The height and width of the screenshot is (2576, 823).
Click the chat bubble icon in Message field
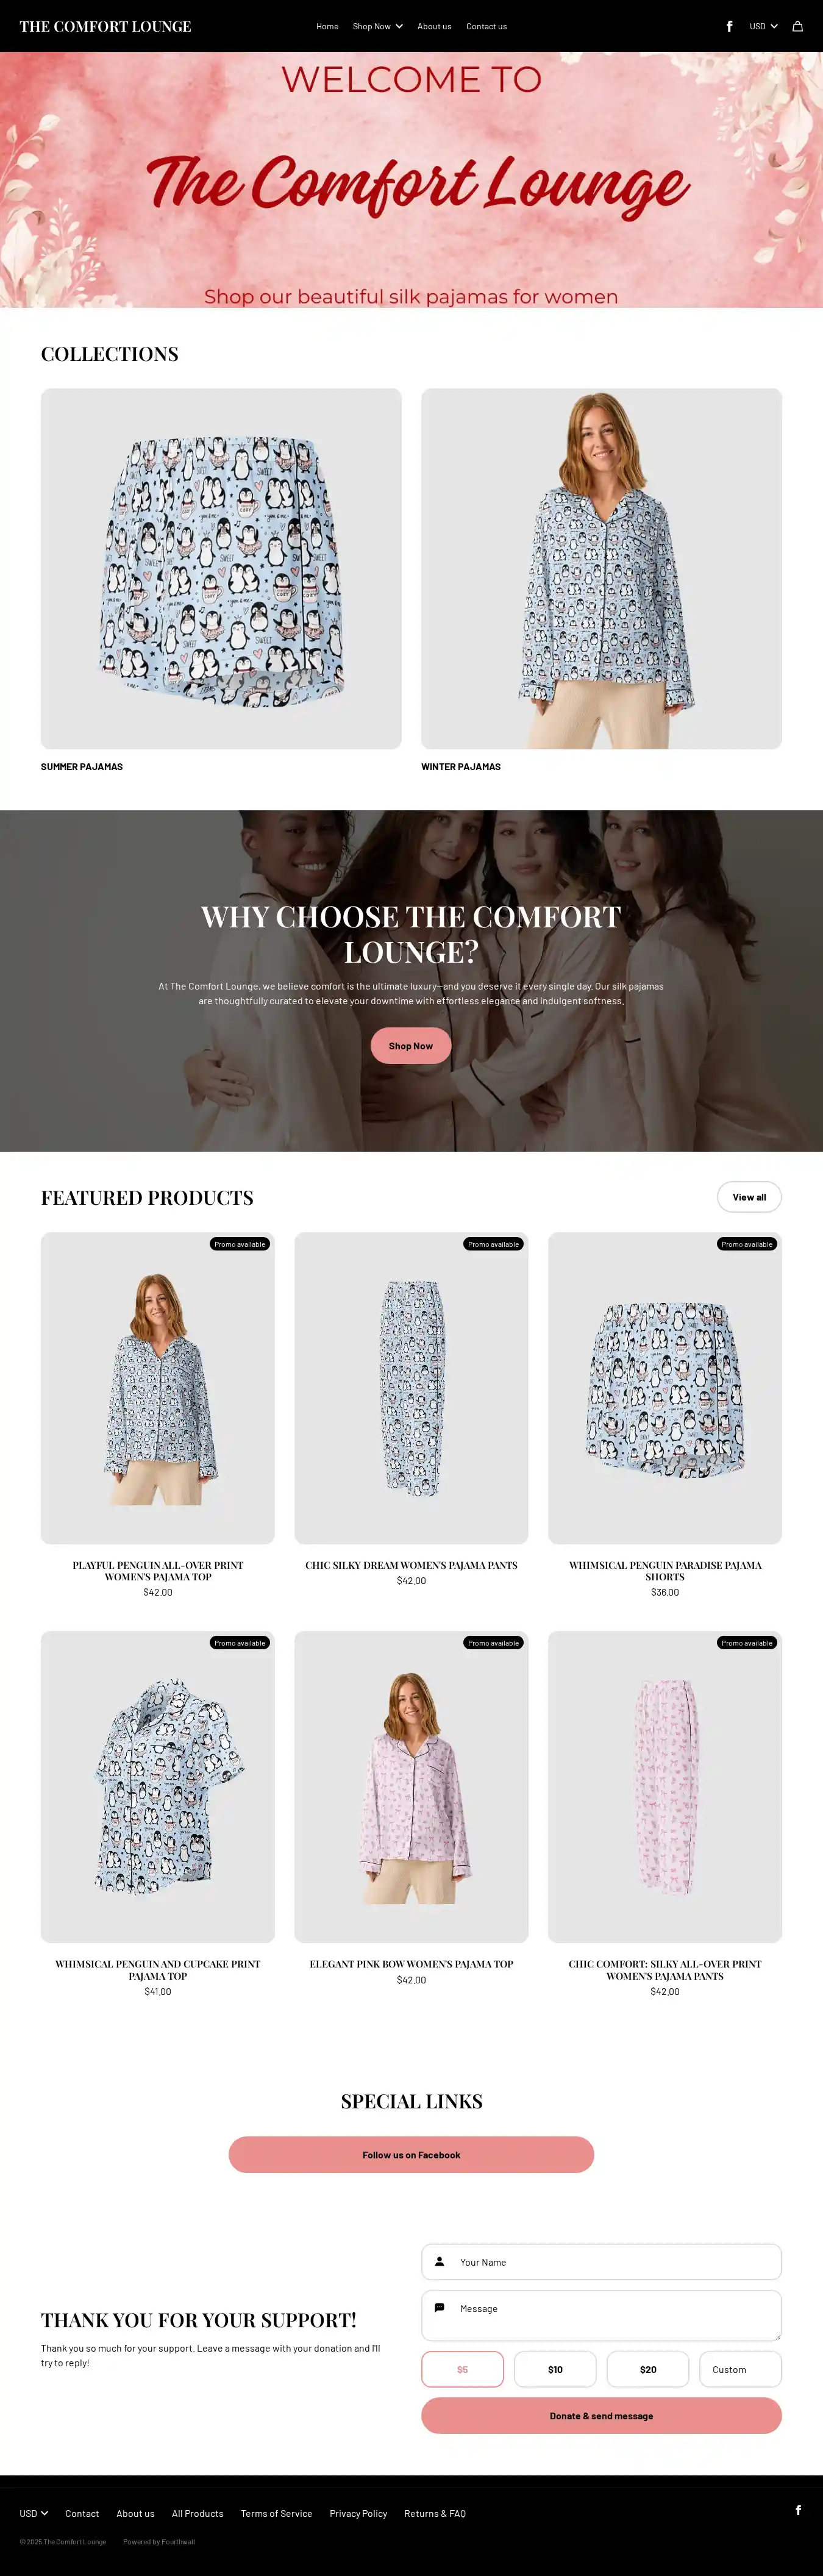(439, 2307)
